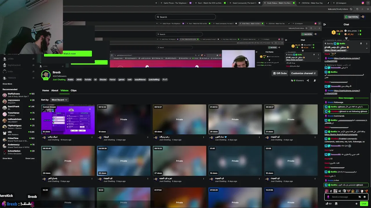The image size is (371, 208).
Task: Open the channel Clips tab
Action: coord(74,90)
